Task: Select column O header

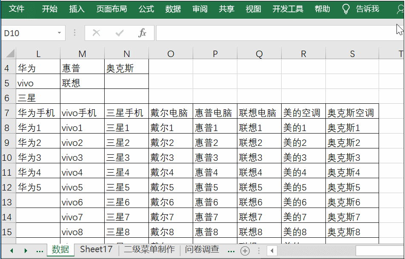Action: (171, 54)
